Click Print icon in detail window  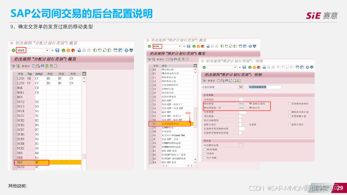264,67
